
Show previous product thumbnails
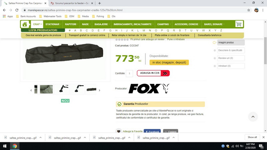(31, 90)
